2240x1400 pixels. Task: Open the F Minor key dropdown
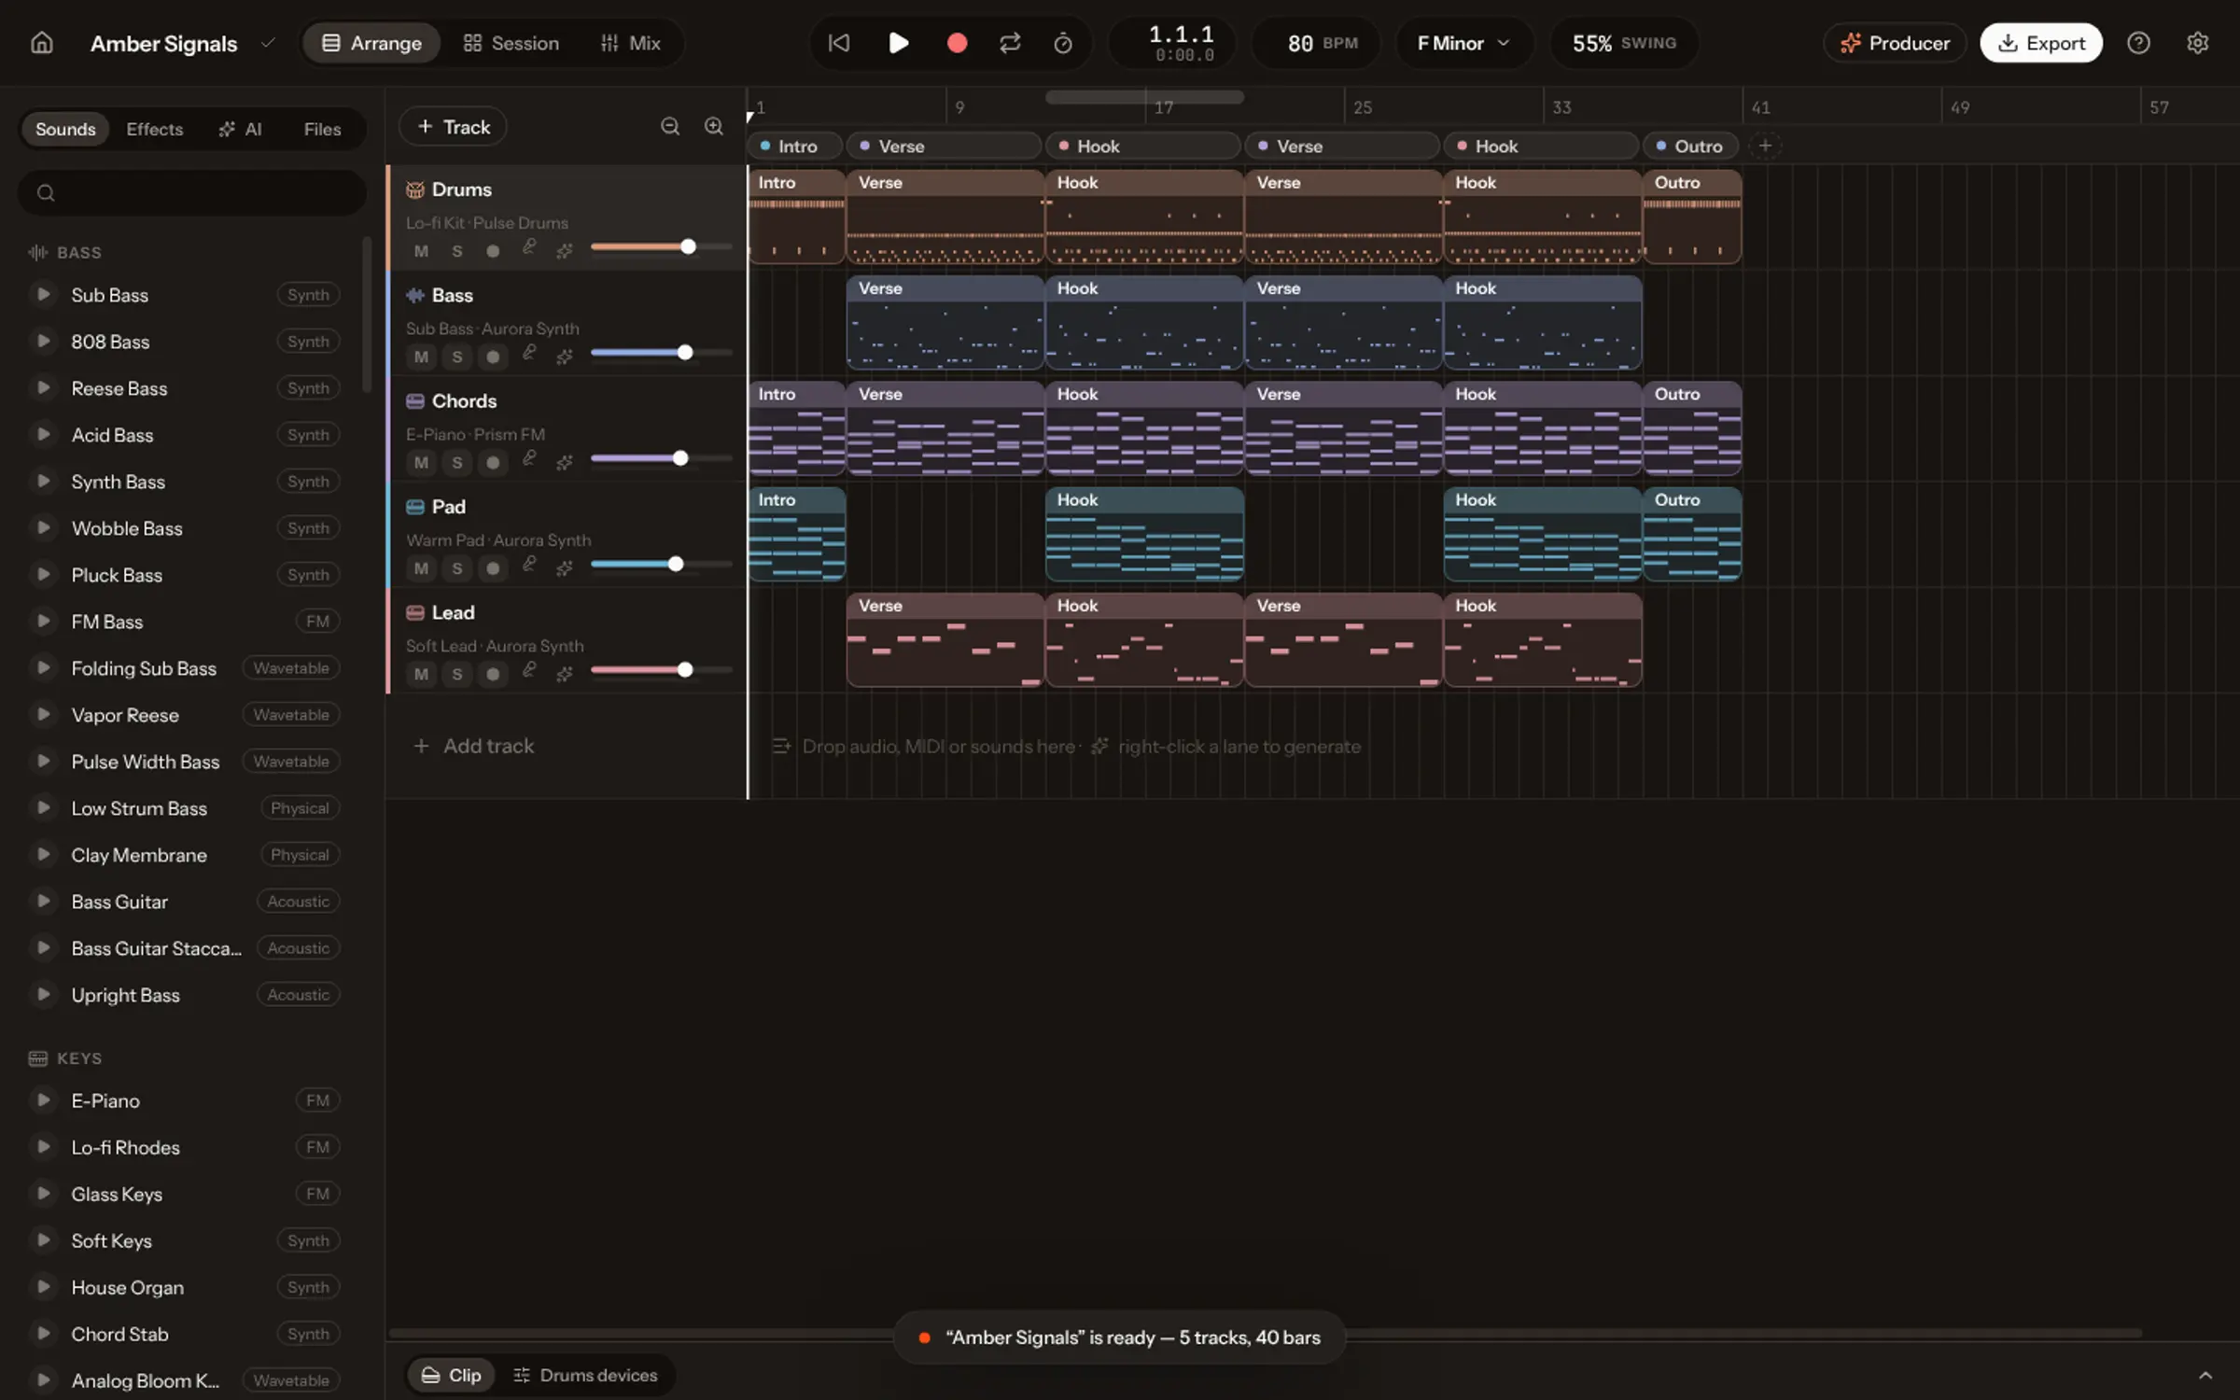[1463, 43]
